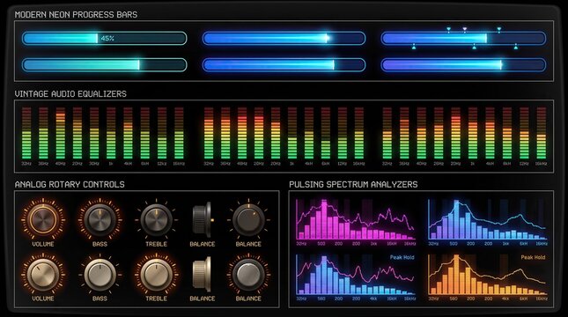This screenshot has width=568, height=317.
Task: Click the 1k bar in the right equalizer
Action: tap(473, 133)
